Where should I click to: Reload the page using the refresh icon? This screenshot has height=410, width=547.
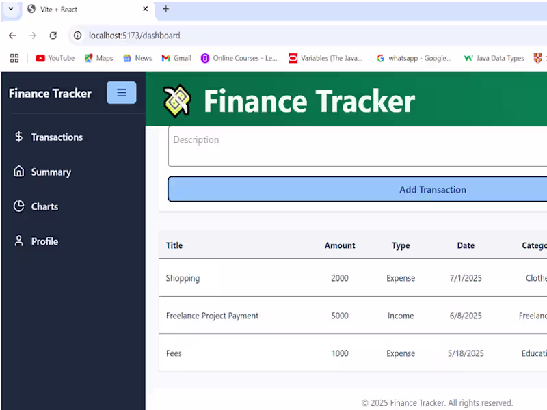[53, 36]
